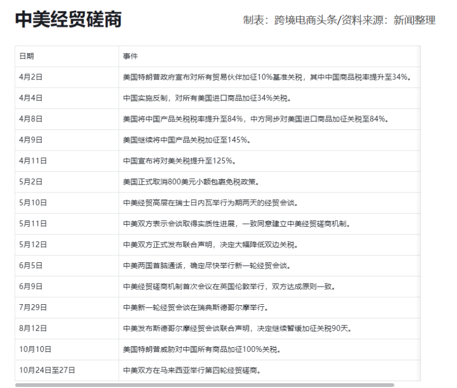Click the 6月9日 date cell
The width and height of the screenshot is (457, 388).
coord(31,286)
